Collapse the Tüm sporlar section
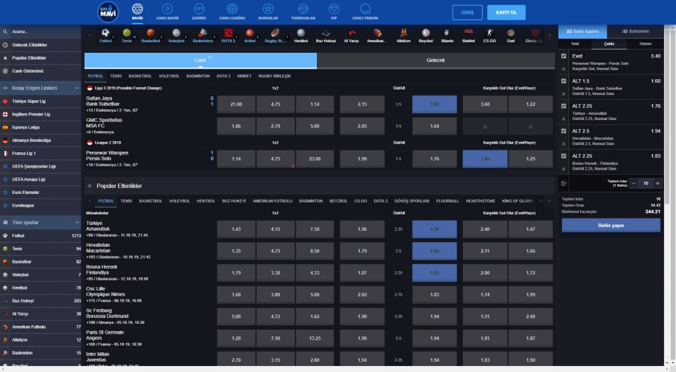 tap(77, 223)
